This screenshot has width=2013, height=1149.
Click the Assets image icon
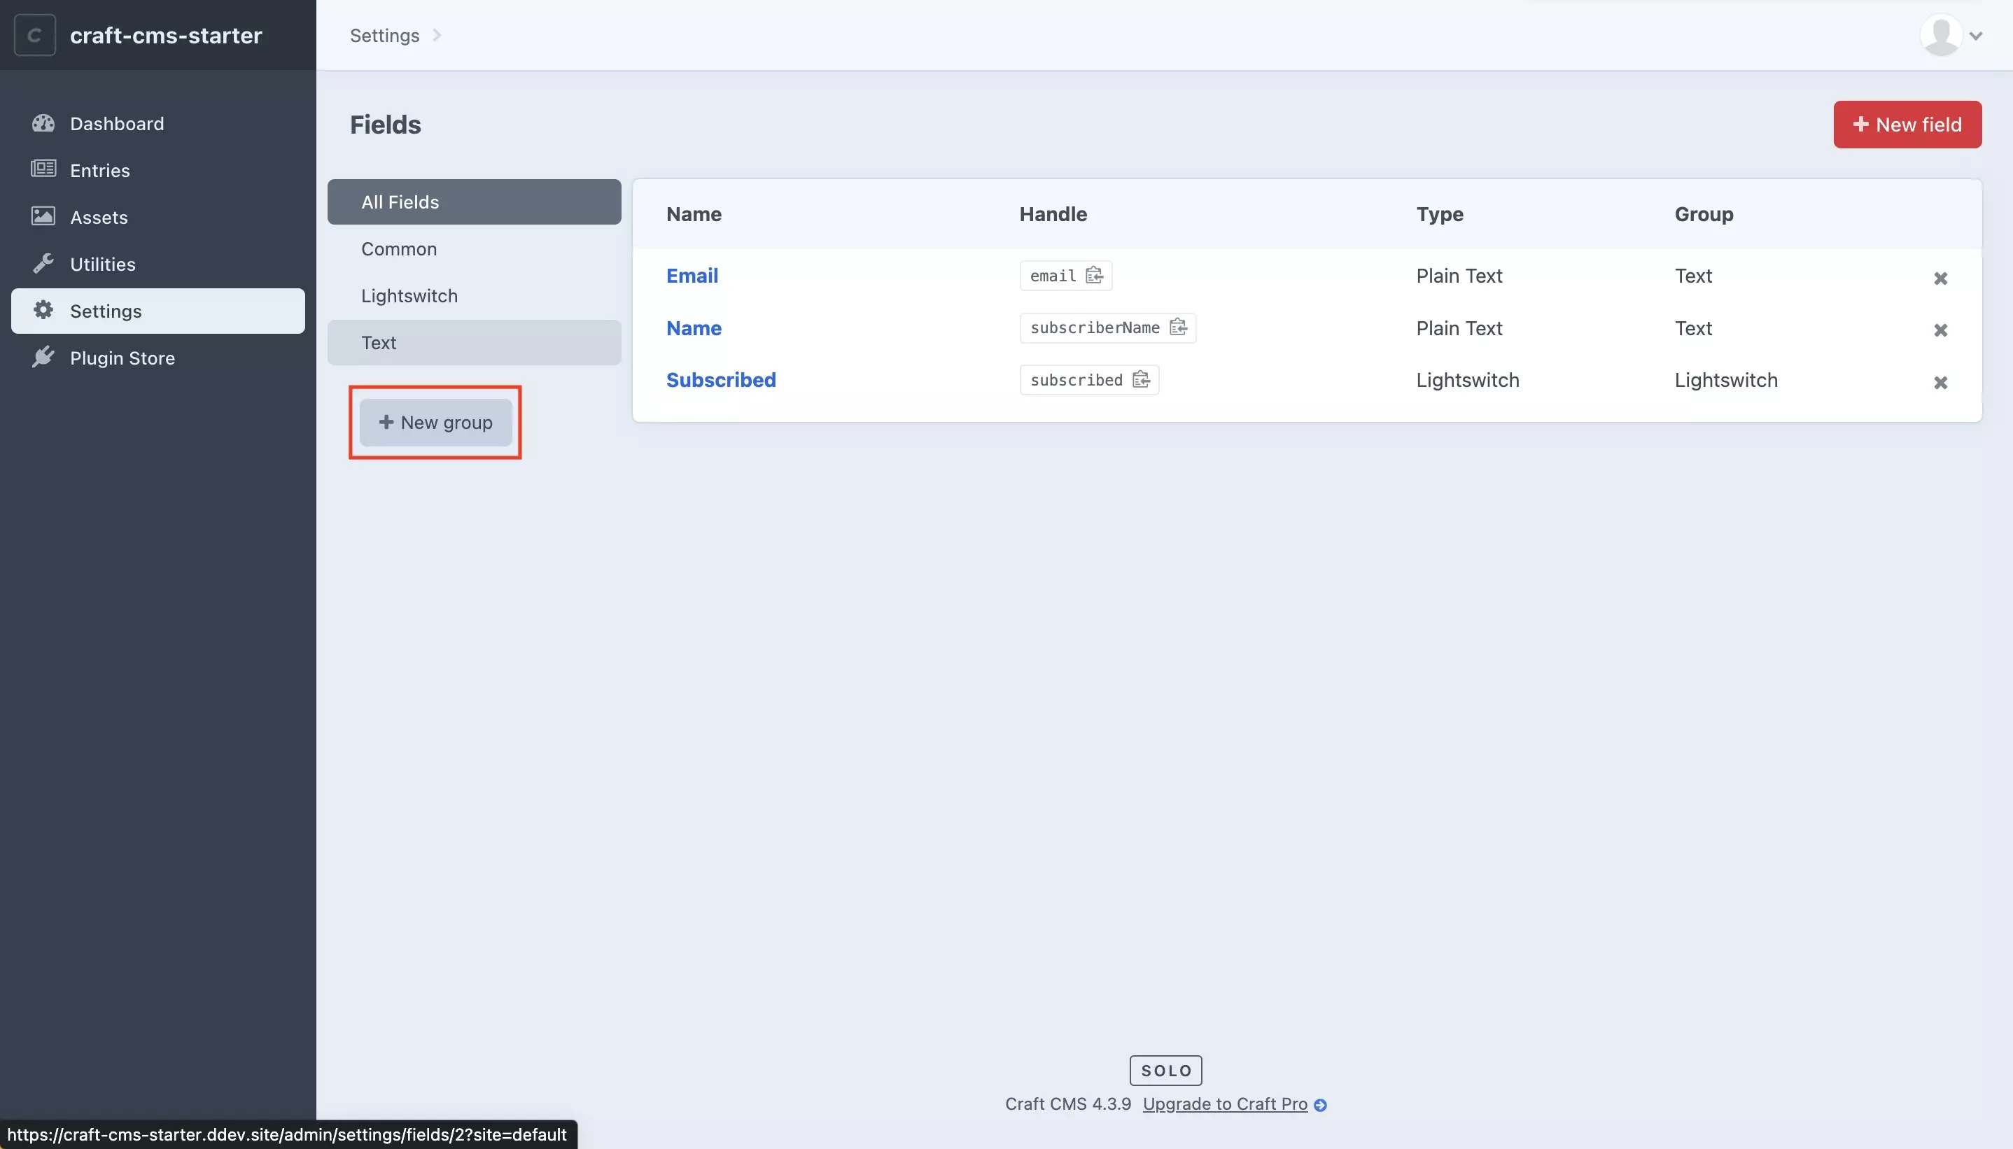(43, 216)
